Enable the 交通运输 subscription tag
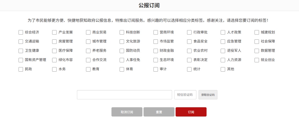This screenshot has height=124, width=299. [21, 42]
